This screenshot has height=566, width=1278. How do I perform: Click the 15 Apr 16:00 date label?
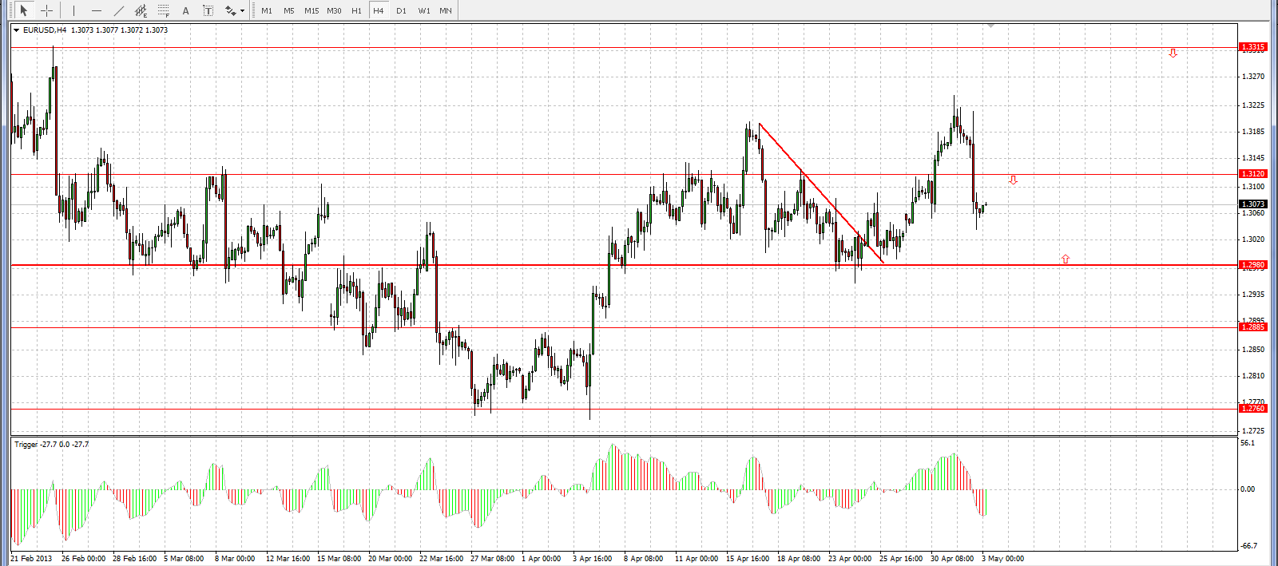748,559
